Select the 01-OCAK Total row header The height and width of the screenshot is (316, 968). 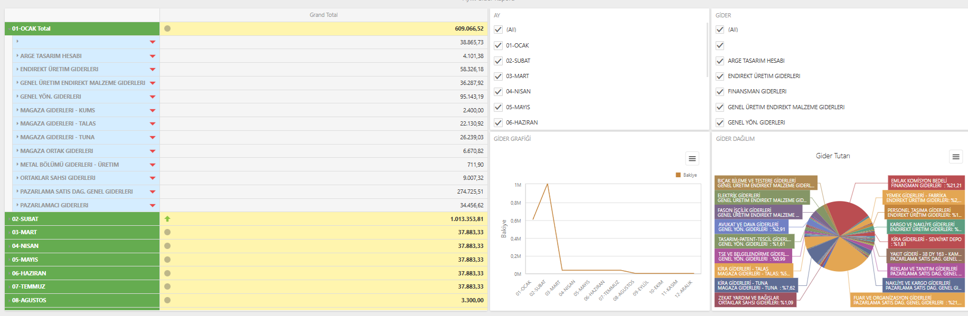click(82, 28)
